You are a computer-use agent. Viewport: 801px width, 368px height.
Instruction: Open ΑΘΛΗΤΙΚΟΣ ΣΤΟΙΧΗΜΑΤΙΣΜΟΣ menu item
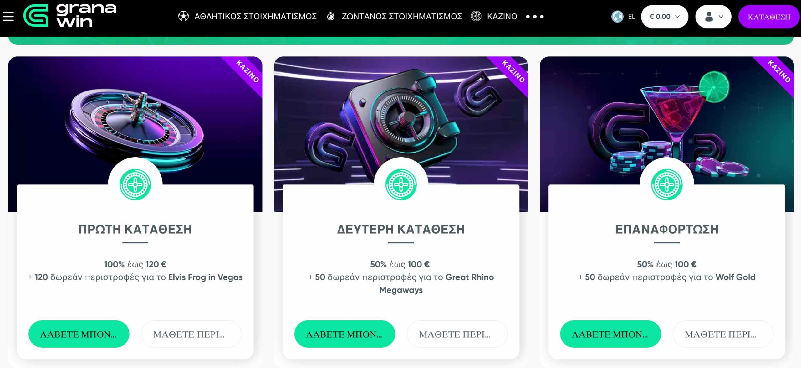tap(255, 16)
